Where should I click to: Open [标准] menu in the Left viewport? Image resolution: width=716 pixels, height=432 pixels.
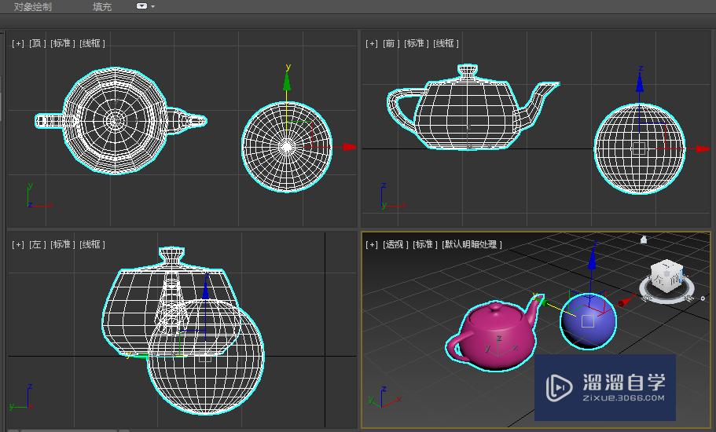click(x=63, y=244)
